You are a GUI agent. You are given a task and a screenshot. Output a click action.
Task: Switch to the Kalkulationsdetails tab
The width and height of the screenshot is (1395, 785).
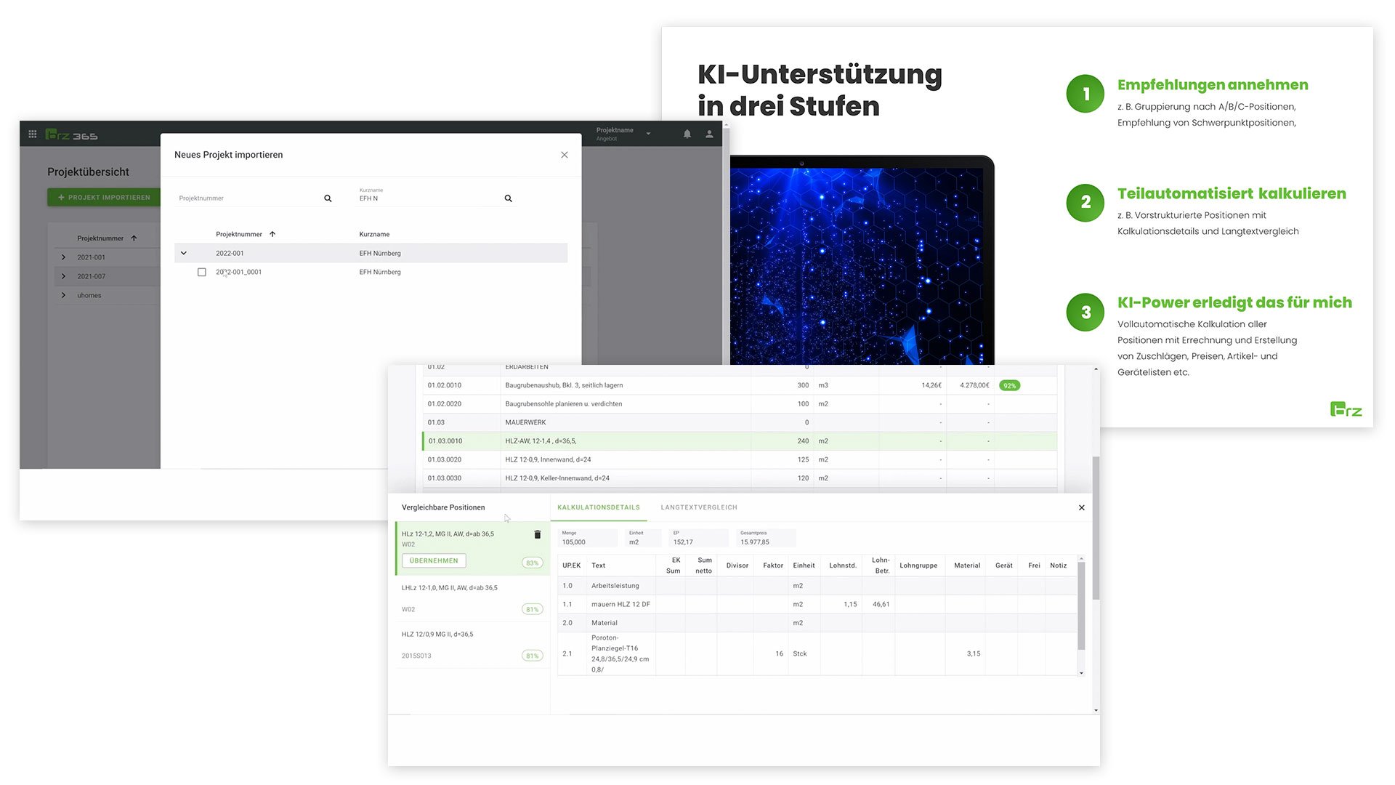tap(599, 507)
